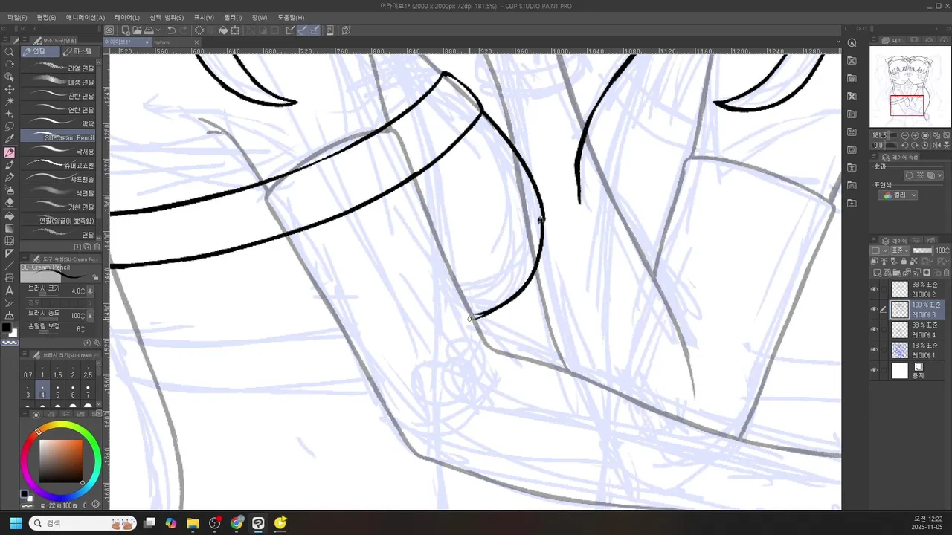
Task: Delete layer with trash icon
Action: pyautogui.click(x=945, y=273)
